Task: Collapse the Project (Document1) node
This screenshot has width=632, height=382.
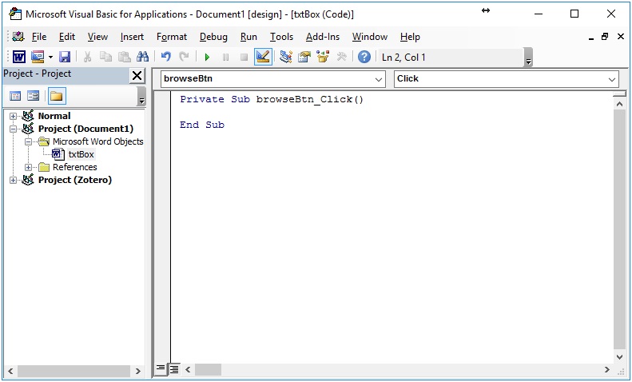Action: click(x=13, y=129)
